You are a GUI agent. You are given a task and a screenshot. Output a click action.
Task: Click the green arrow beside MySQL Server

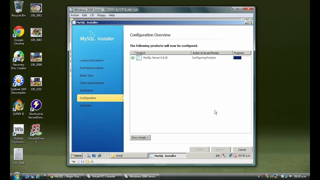pyautogui.click(x=132, y=58)
